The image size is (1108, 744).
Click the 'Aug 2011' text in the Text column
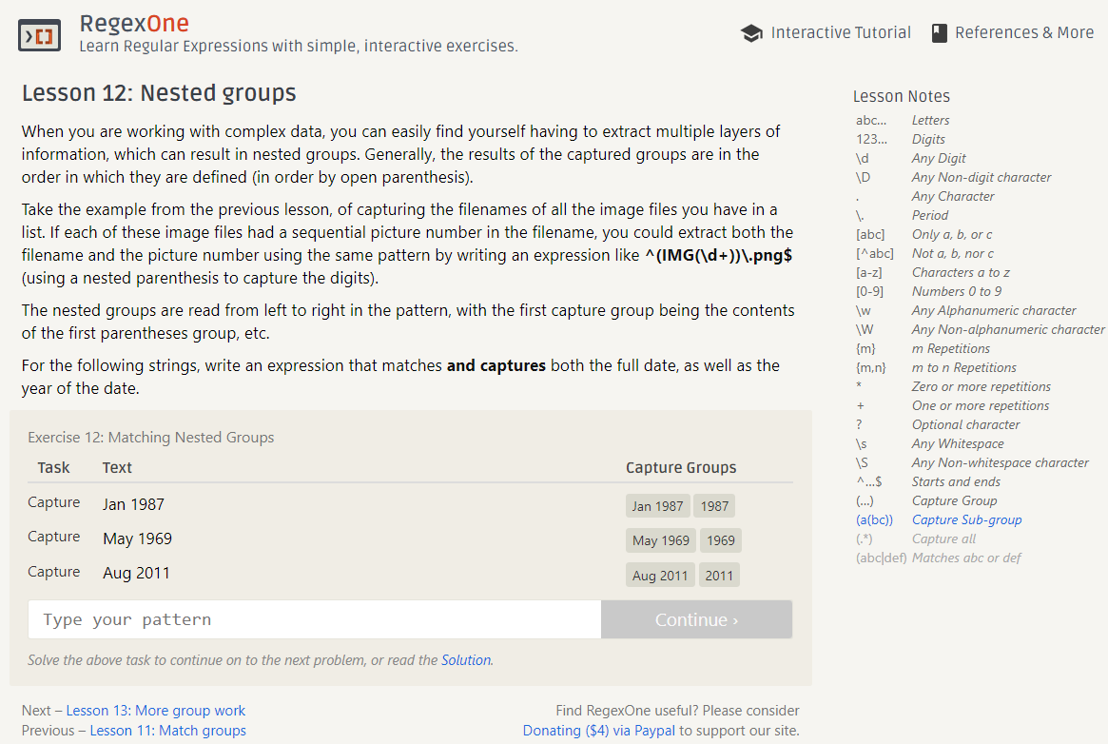(136, 573)
